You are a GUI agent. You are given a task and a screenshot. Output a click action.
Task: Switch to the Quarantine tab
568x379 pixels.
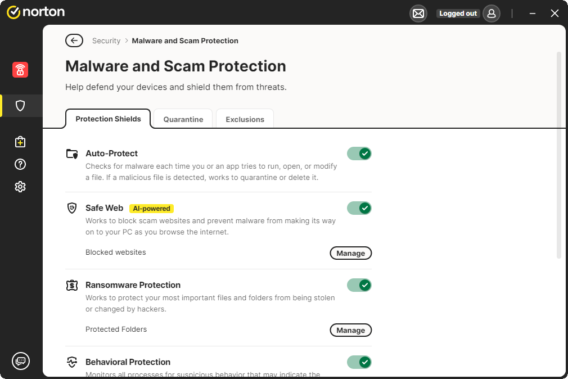pyautogui.click(x=183, y=119)
